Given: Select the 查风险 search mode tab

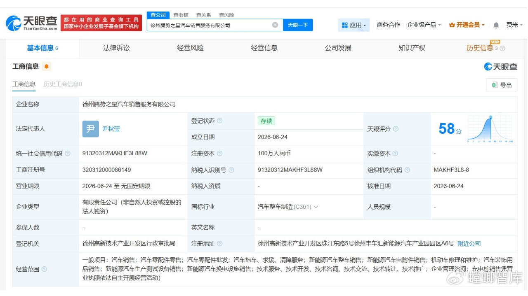Looking at the screenshot, I should point(226,15).
